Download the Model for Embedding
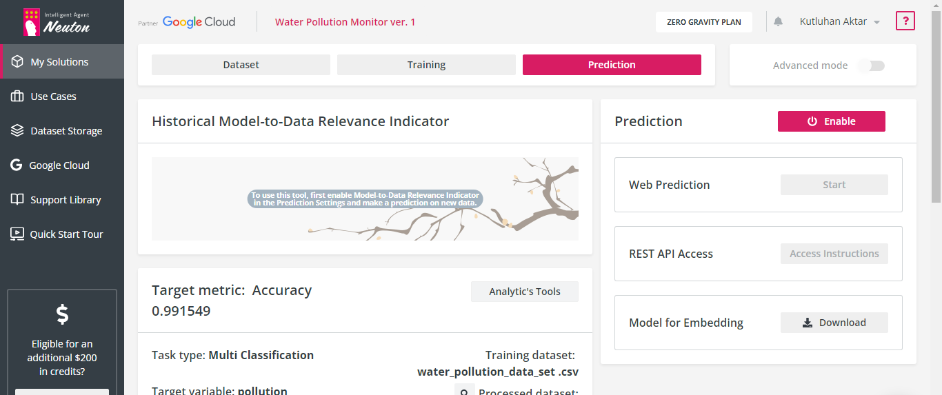This screenshot has height=395, width=942. [x=834, y=323]
